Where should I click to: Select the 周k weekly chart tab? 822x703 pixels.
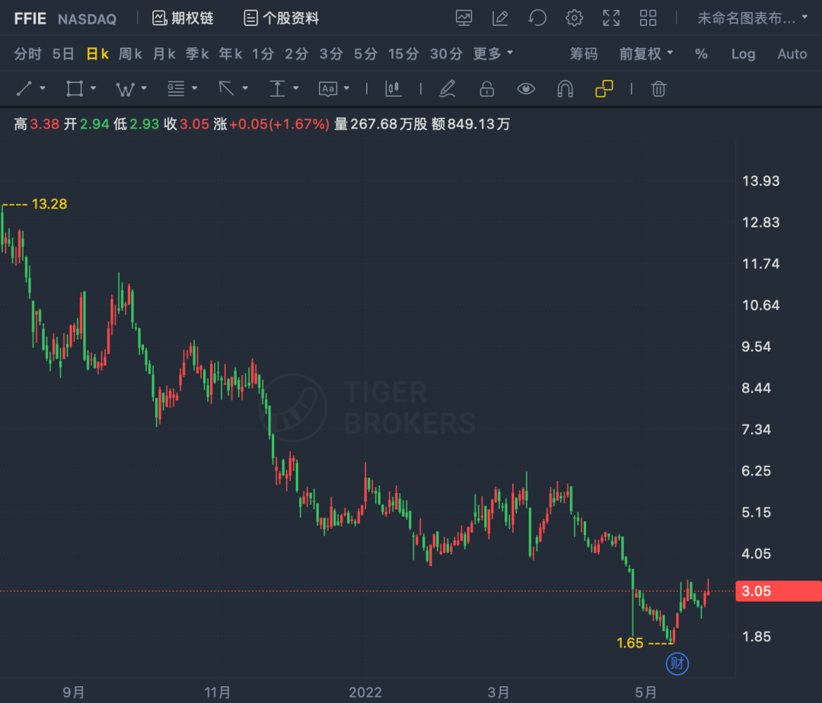pyautogui.click(x=131, y=53)
